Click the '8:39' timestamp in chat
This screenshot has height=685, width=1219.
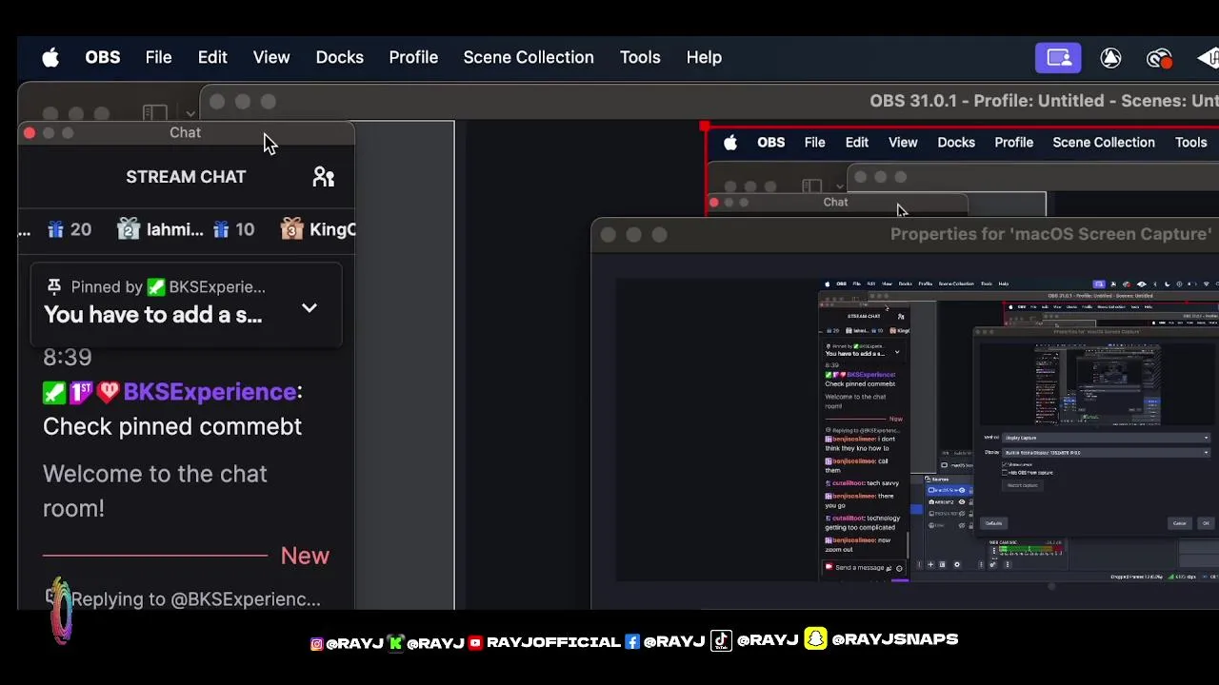coord(68,357)
